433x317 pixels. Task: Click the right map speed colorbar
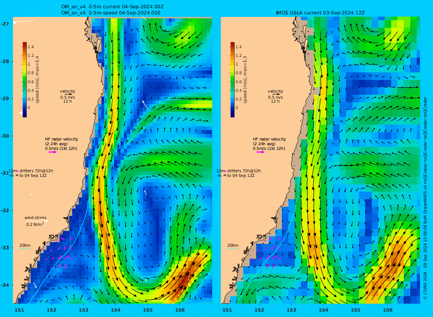point(232,80)
